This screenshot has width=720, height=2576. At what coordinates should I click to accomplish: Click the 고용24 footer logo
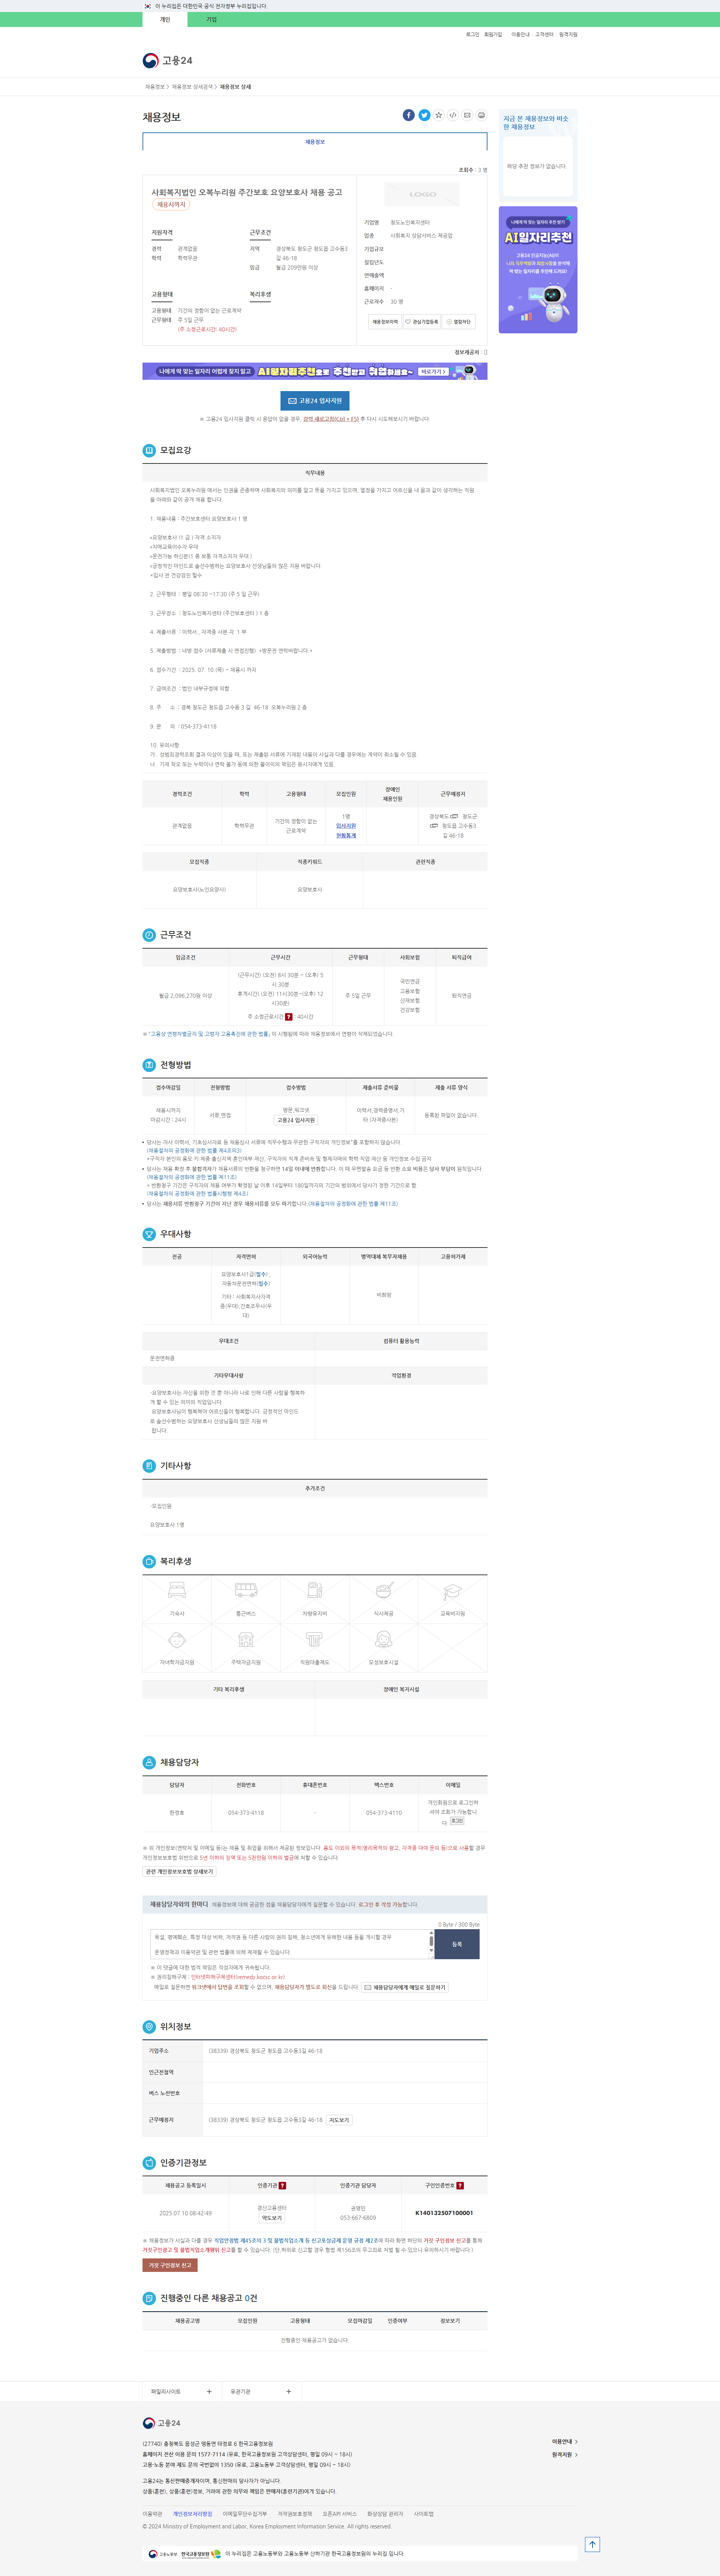click(162, 2423)
